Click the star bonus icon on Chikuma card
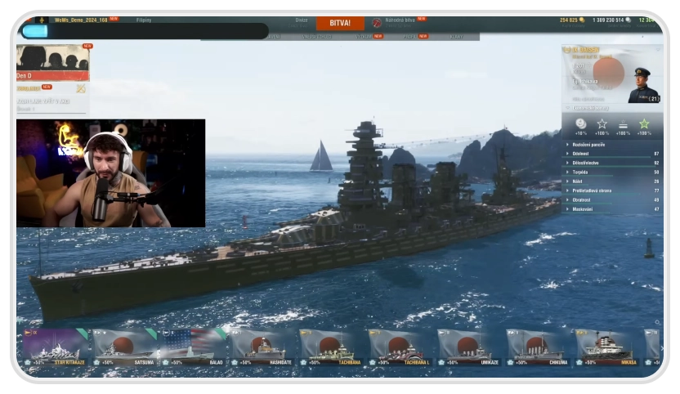This screenshot has width=680, height=394. point(511,362)
